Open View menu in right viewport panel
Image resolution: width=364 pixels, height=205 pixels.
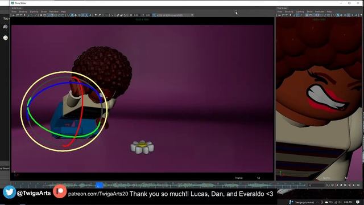point(280,11)
